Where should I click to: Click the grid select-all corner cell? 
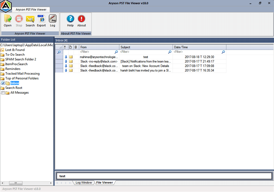click(x=59, y=47)
